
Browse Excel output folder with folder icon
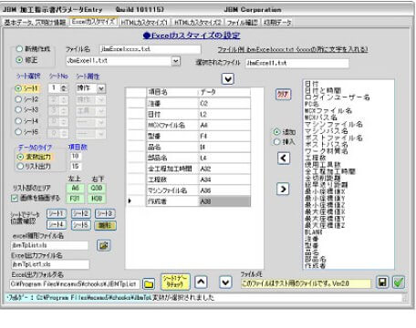(x=149, y=284)
